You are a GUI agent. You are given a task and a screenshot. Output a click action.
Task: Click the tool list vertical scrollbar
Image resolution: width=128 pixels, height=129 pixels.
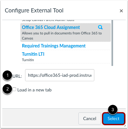(112, 43)
